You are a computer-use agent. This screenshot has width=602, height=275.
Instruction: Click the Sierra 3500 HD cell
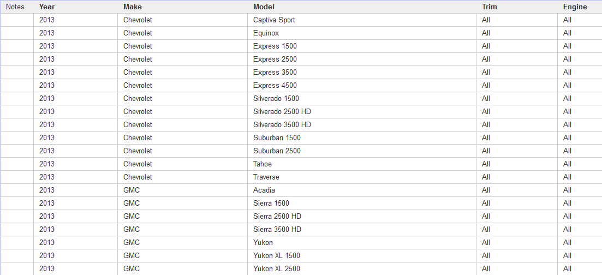click(277, 230)
